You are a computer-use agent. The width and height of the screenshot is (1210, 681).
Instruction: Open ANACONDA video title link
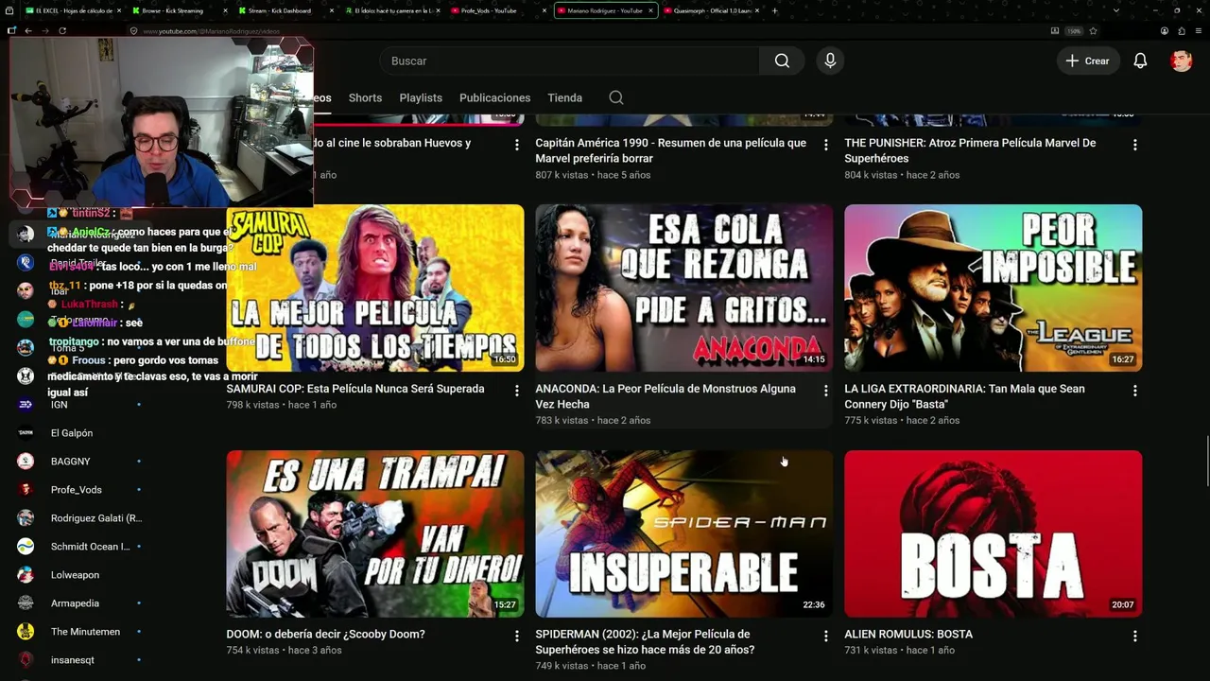665,396
